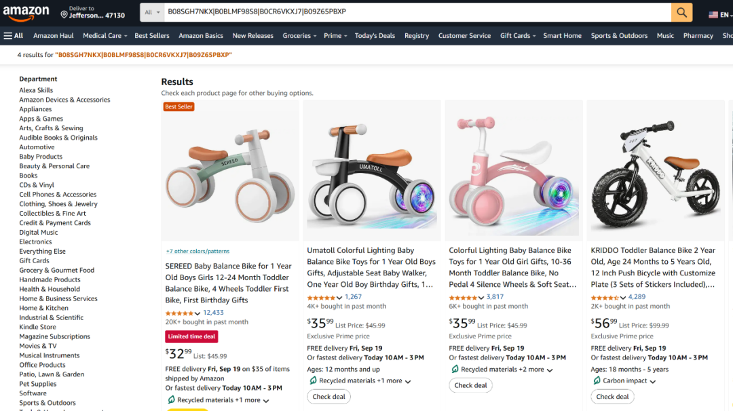Select Baby Products department
The image size is (733, 411).
coord(41,157)
